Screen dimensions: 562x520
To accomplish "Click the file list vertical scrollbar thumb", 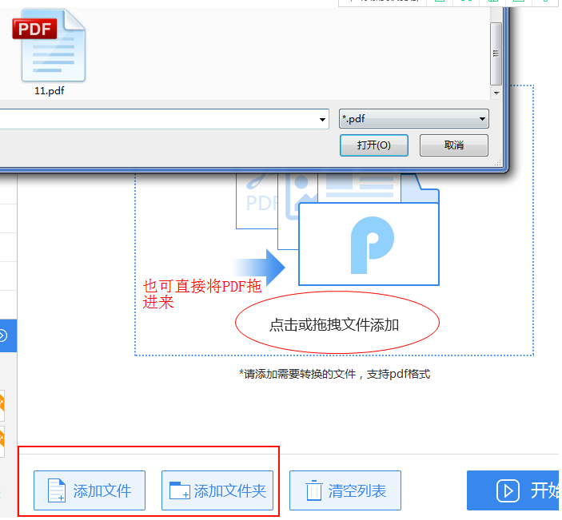I will [x=496, y=54].
